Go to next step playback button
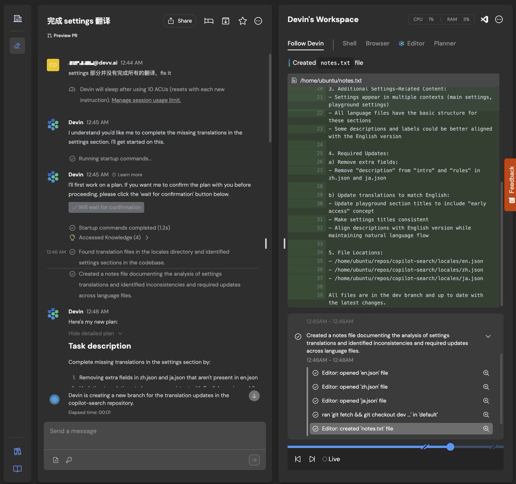 [312, 459]
